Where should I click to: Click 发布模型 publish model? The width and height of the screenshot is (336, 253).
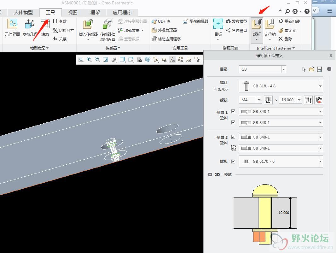[237, 21]
